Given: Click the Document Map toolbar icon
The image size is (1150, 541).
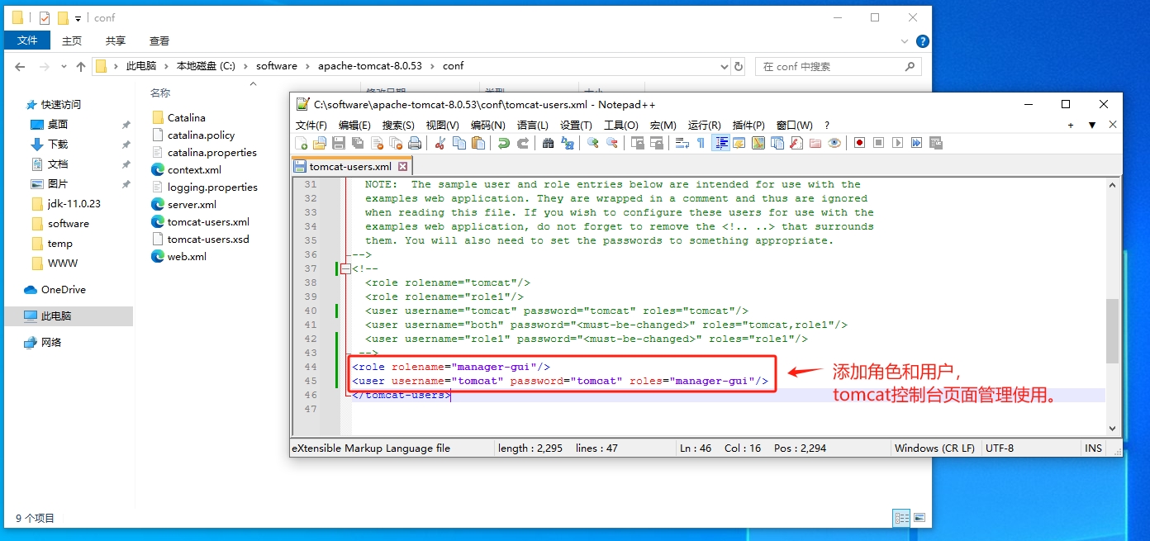Looking at the screenshot, I should click(758, 143).
